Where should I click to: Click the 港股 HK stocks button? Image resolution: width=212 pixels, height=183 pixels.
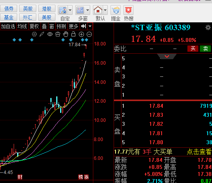tap(46, 9)
